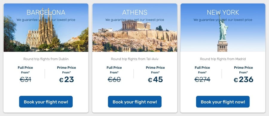
Task: Open the New York Statue of Liberty image
Action: [x=223, y=28]
